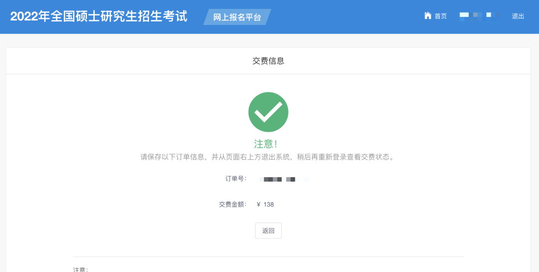The height and width of the screenshot is (272, 539).
Task: Click the home icon beside 首页
Action: (x=428, y=16)
